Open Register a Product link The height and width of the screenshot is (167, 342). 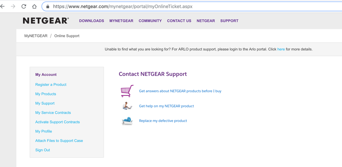[51, 85]
